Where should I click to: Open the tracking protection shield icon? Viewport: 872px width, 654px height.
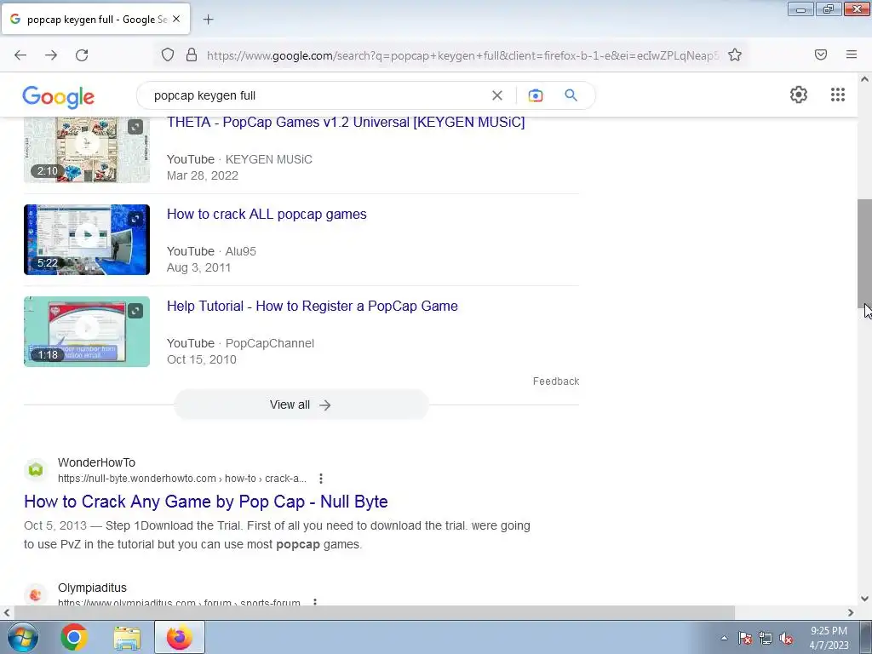point(168,55)
